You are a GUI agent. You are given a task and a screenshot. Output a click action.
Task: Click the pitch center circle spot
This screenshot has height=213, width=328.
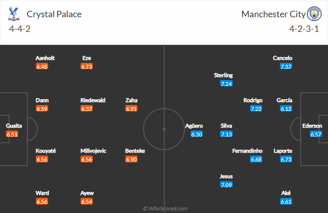pos(164,130)
